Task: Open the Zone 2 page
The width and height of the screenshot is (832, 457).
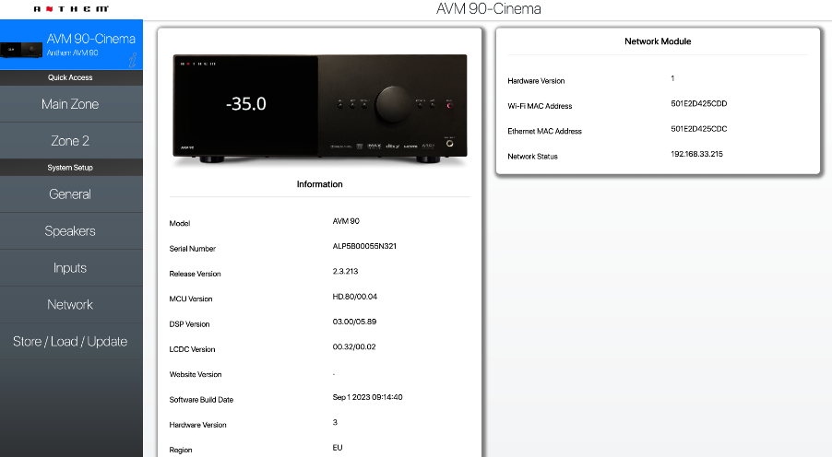Action: click(71, 140)
